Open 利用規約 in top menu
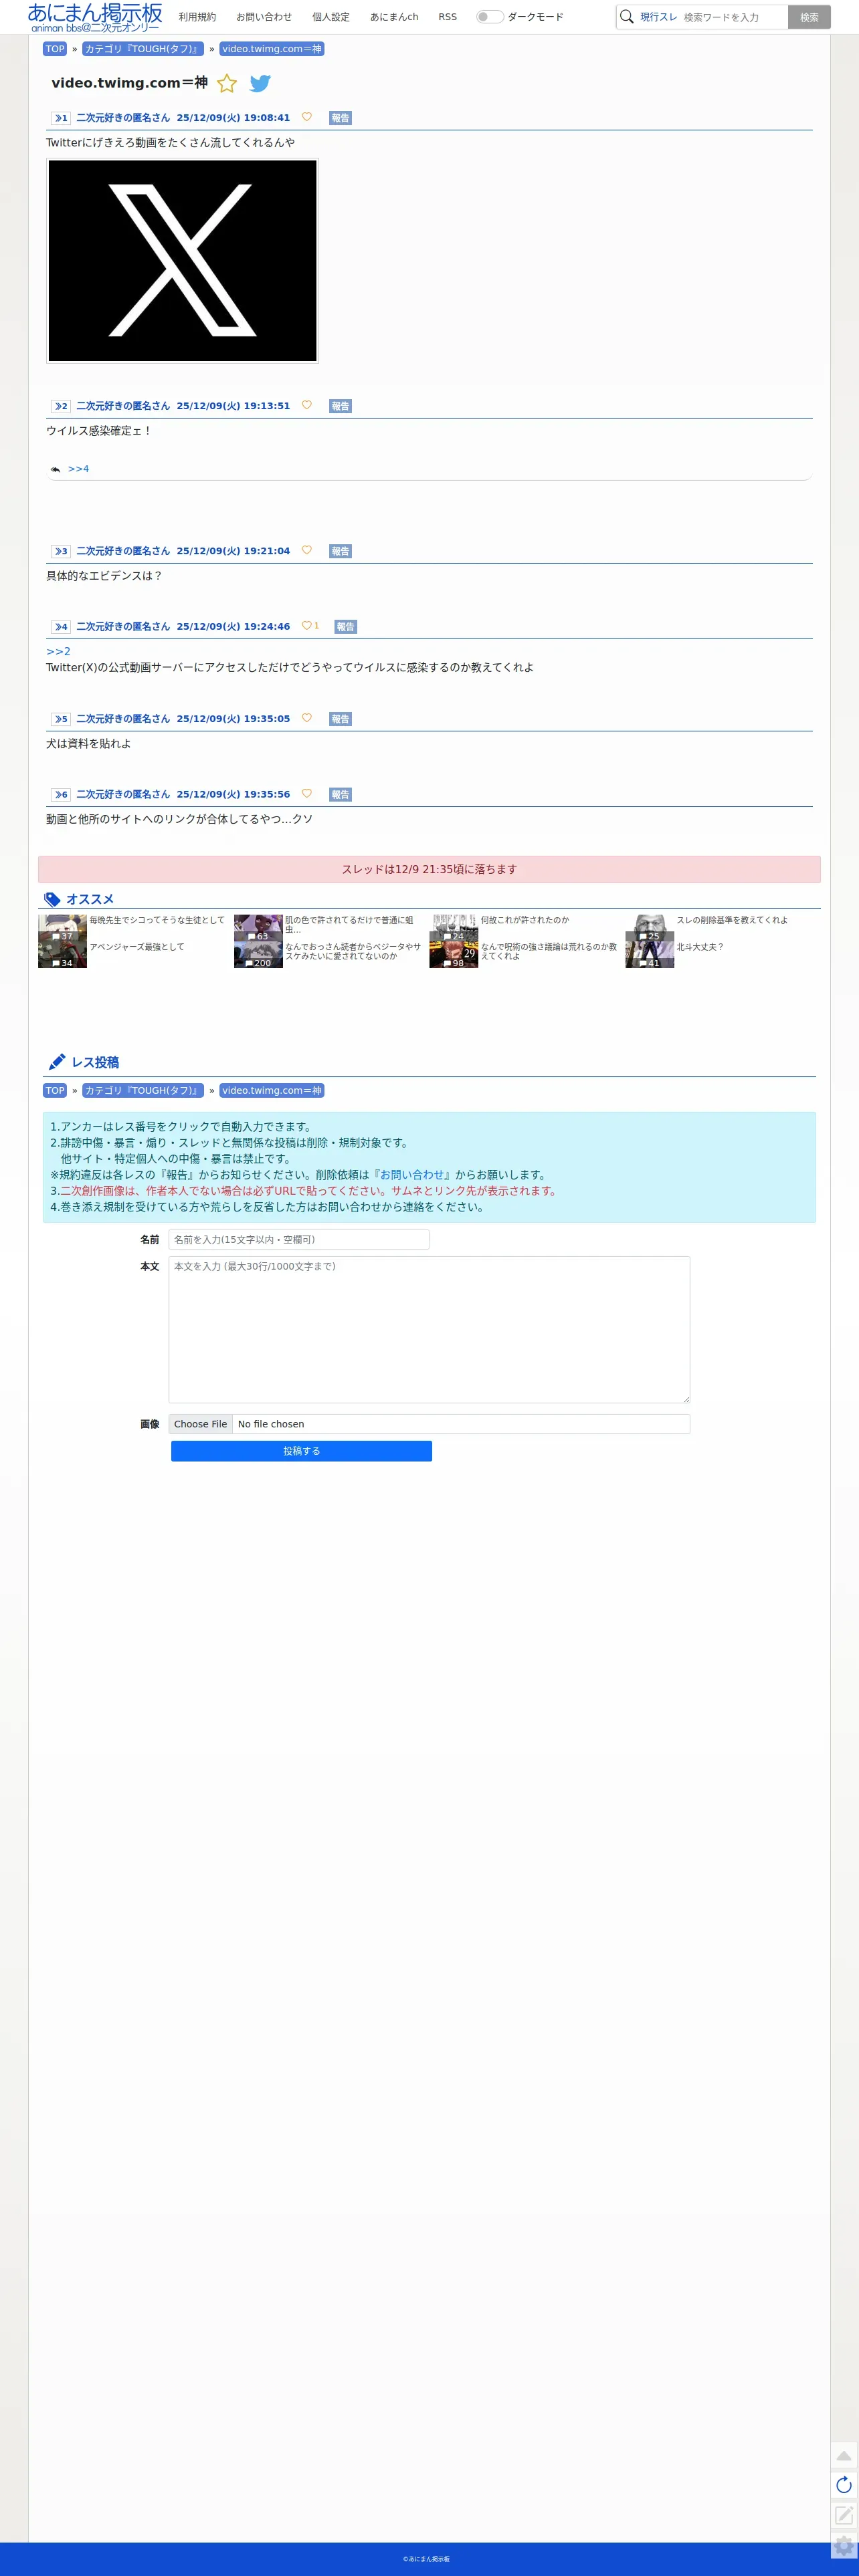This screenshot has height=2576, width=859. [197, 17]
